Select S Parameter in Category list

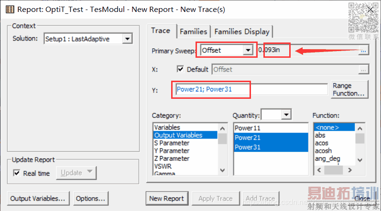point(172,143)
